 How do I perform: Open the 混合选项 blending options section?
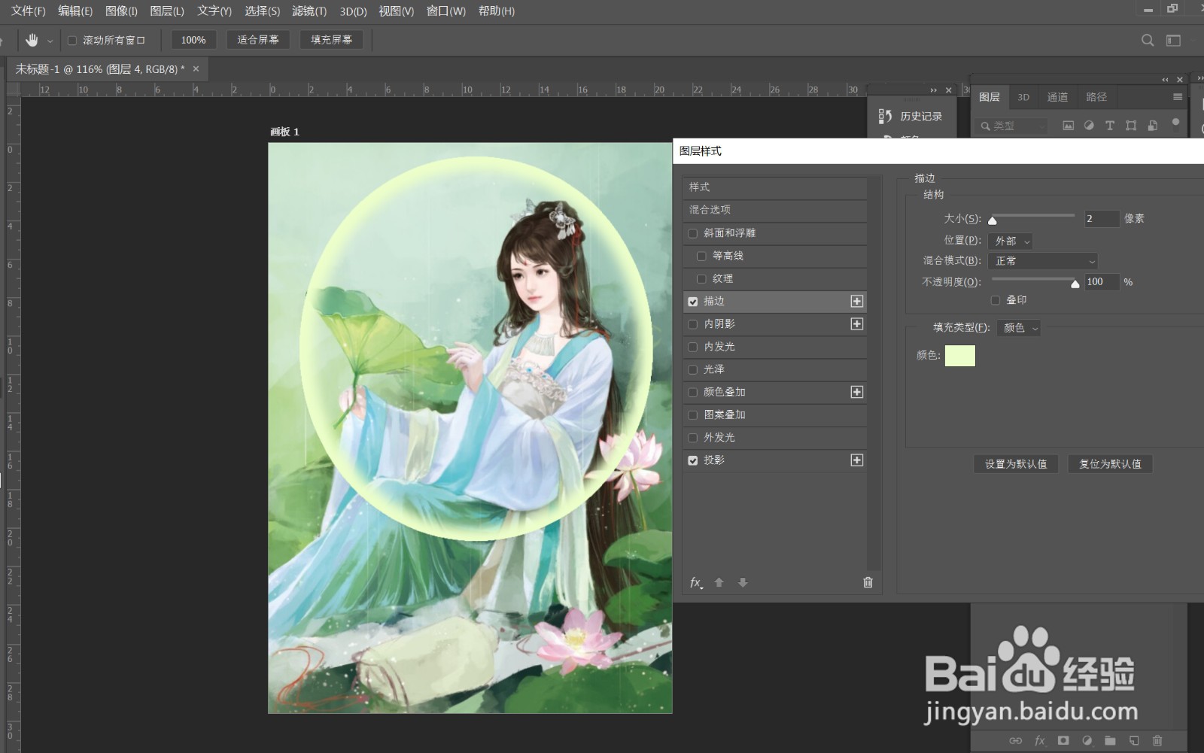point(774,210)
